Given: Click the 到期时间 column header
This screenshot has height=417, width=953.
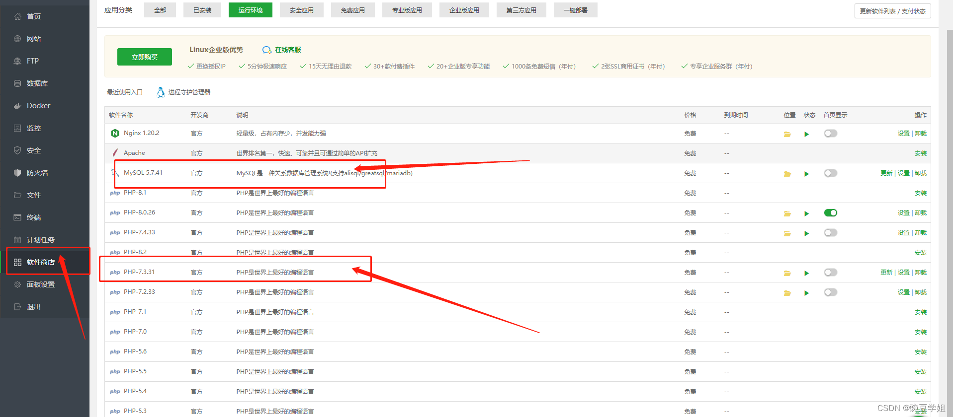Looking at the screenshot, I should pos(736,115).
